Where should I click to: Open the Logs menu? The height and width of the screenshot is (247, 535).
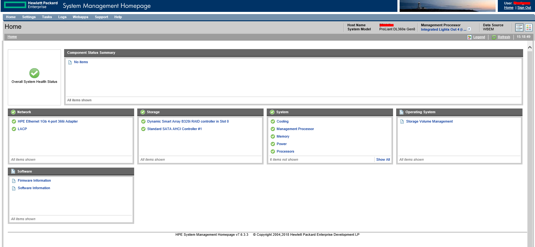[x=62, y=17]
